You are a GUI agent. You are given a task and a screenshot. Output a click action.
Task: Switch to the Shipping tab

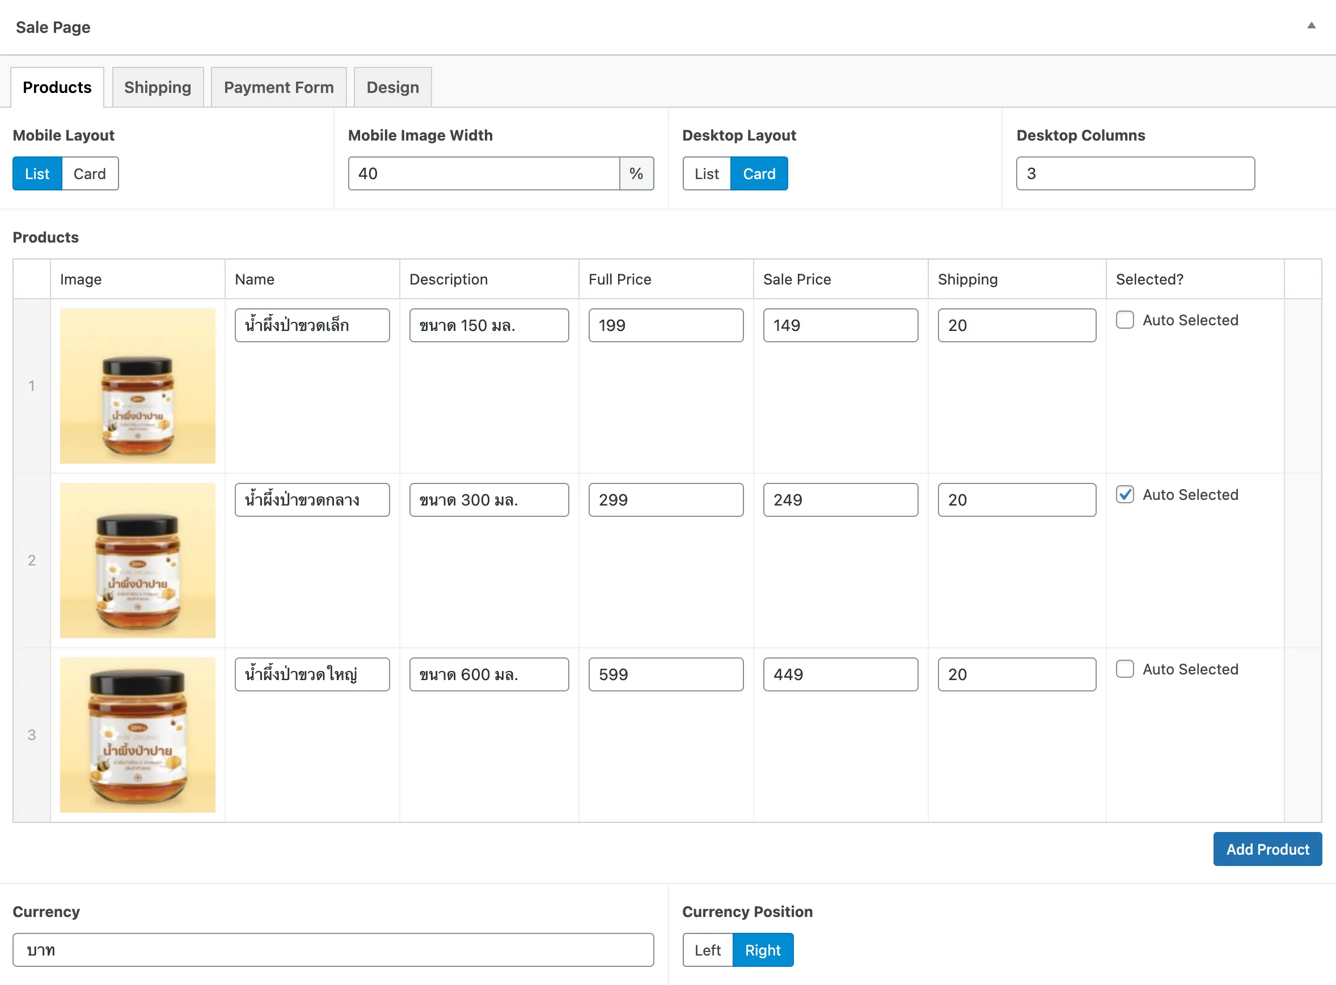158,86
